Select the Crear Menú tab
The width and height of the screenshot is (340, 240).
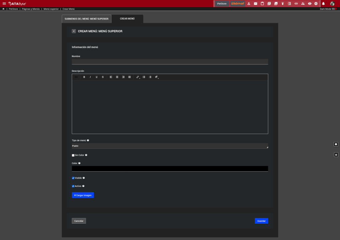(127, 19)
